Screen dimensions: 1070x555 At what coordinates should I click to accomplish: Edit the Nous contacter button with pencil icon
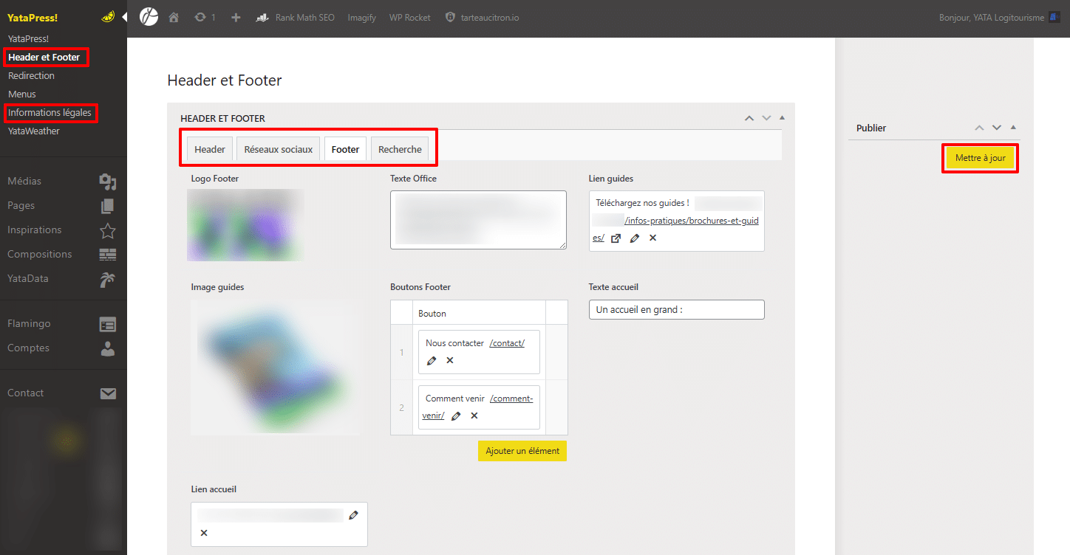point(432,360)
